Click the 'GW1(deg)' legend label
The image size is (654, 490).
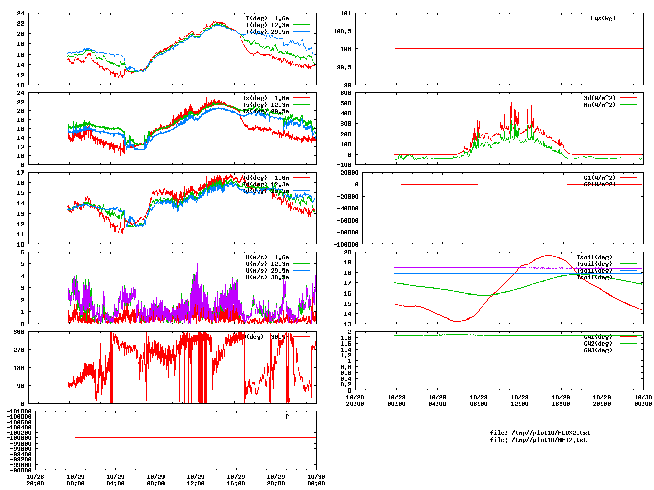[598, 337]
